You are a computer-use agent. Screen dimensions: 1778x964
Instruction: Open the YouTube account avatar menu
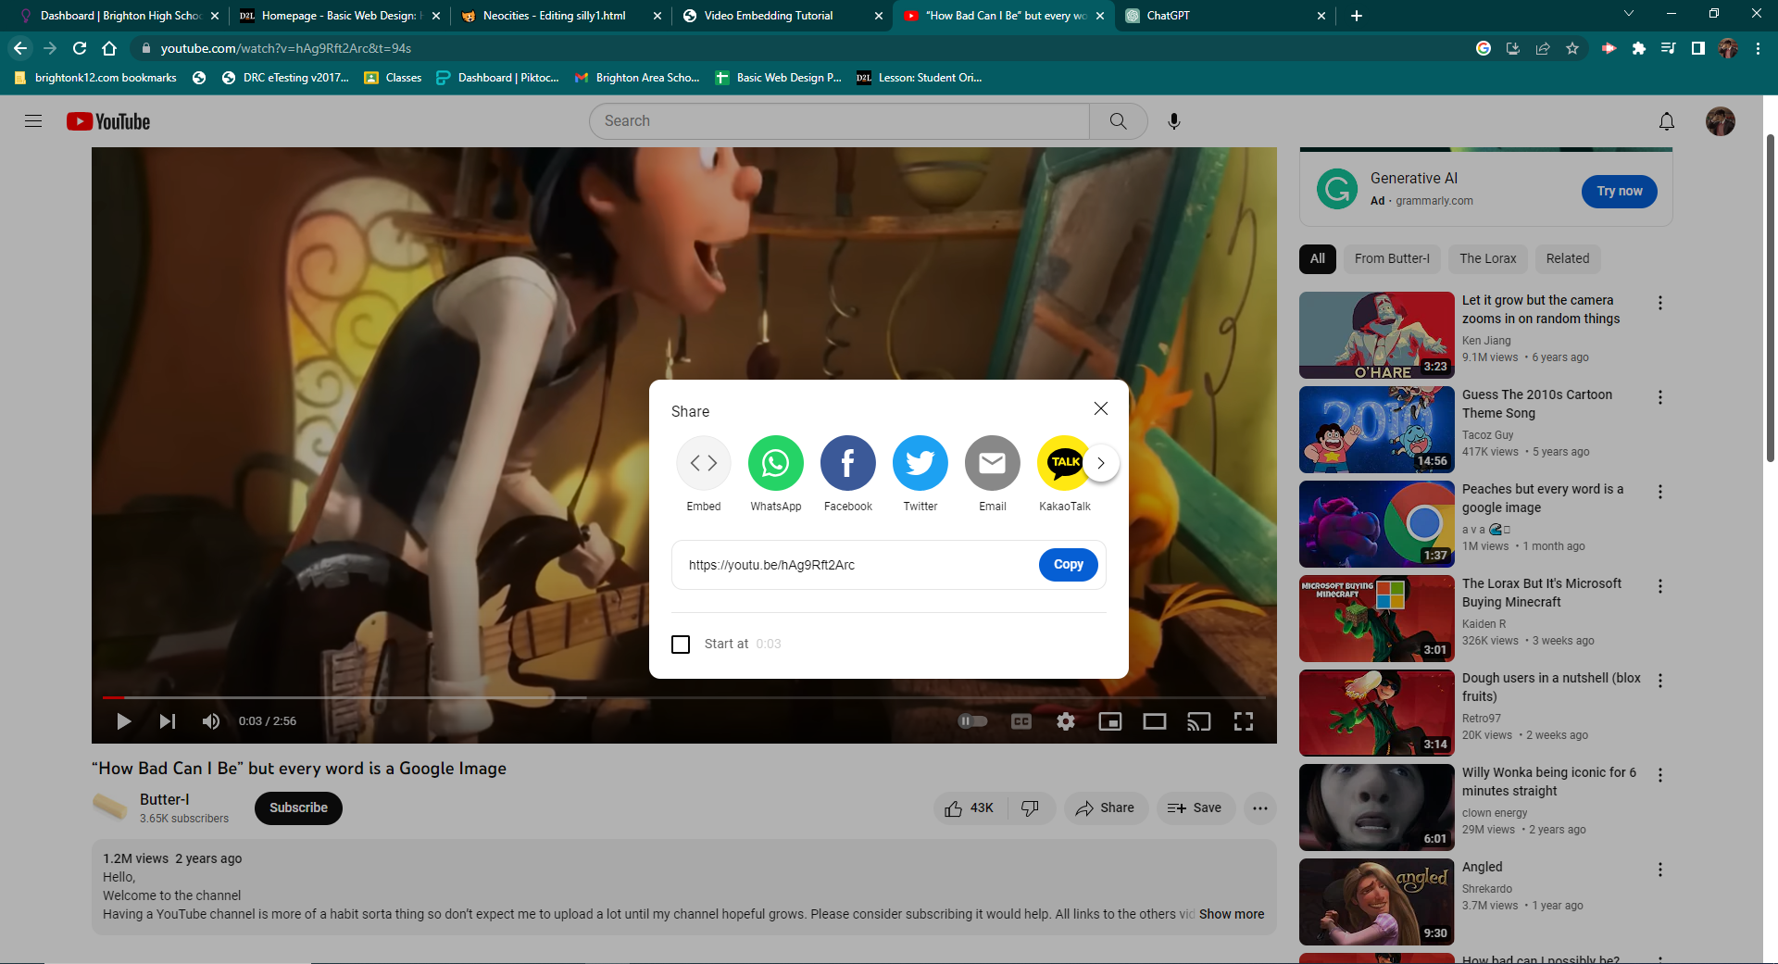[x=1720, y=121]
